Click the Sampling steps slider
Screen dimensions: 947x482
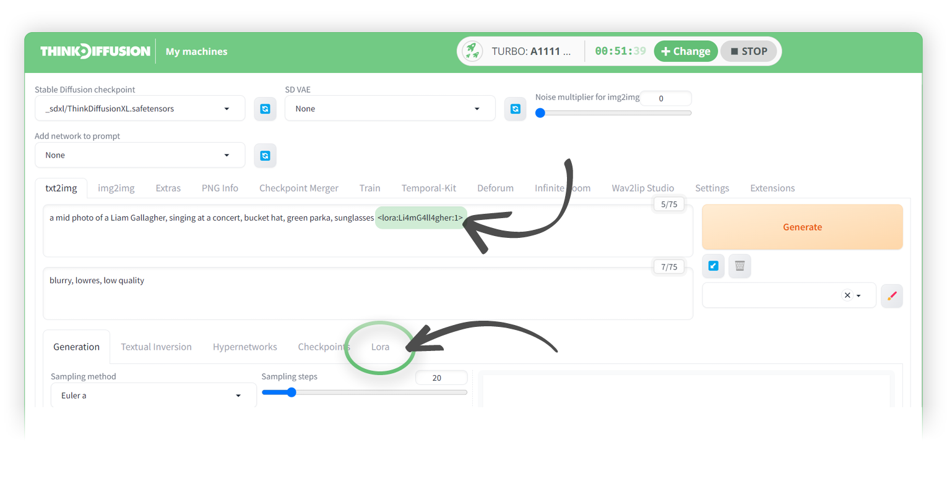point(365,392)
